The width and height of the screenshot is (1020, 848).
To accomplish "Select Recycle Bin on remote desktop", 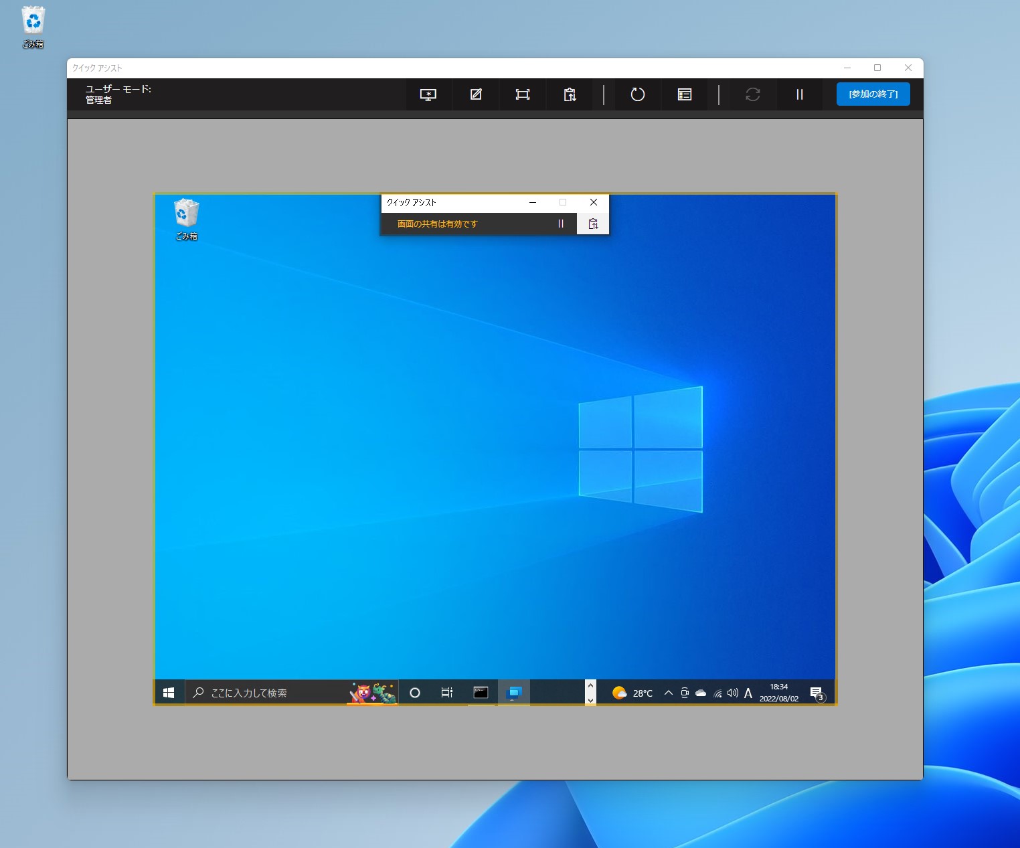I will [x=186, y=220].
